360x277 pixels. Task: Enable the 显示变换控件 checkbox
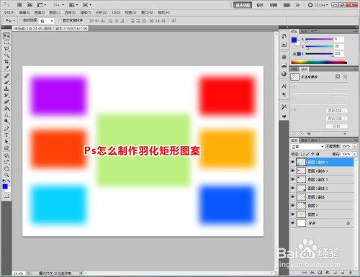click(x=60, y=20)
